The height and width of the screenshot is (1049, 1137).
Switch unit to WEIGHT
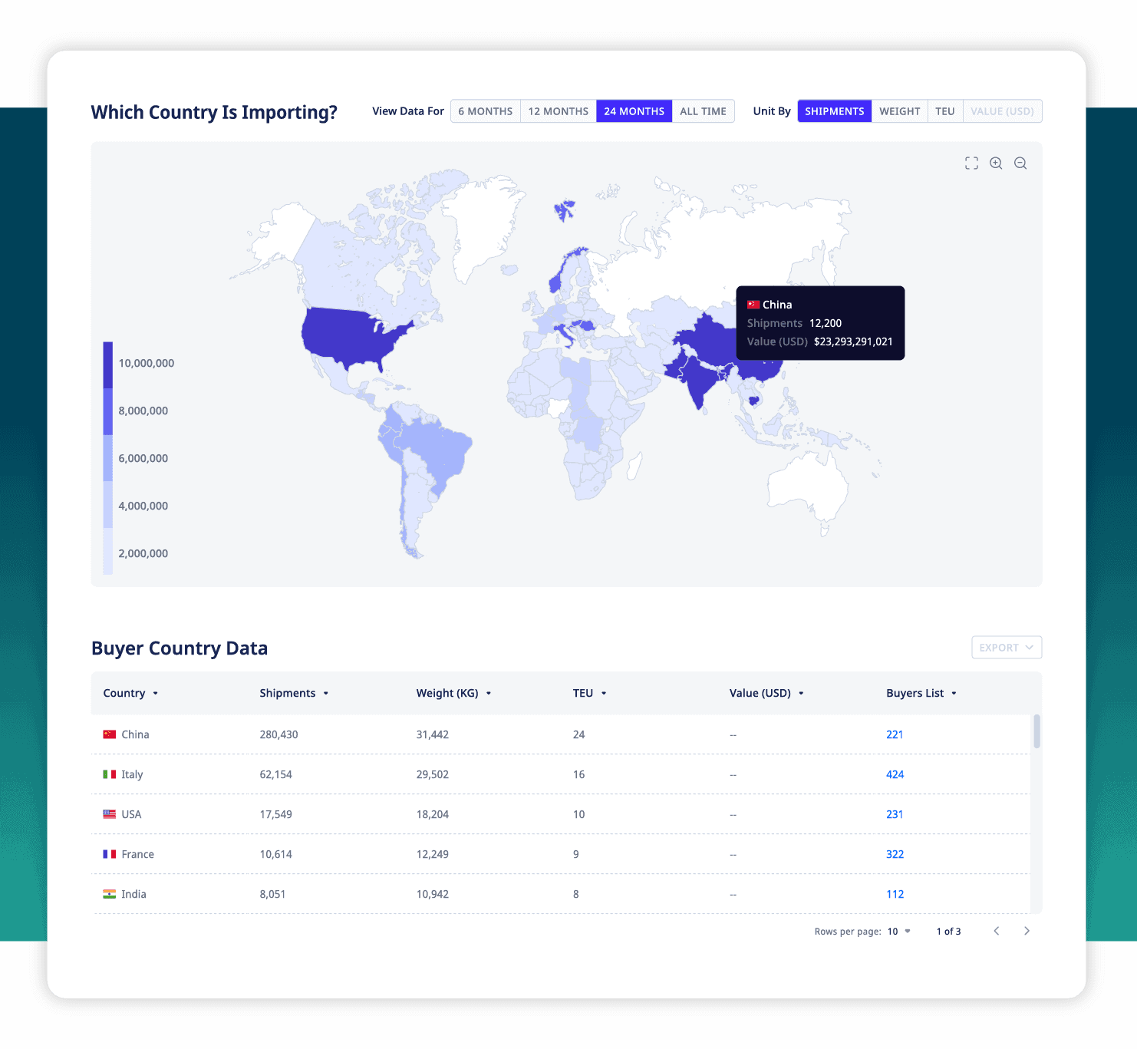(899, 111)
